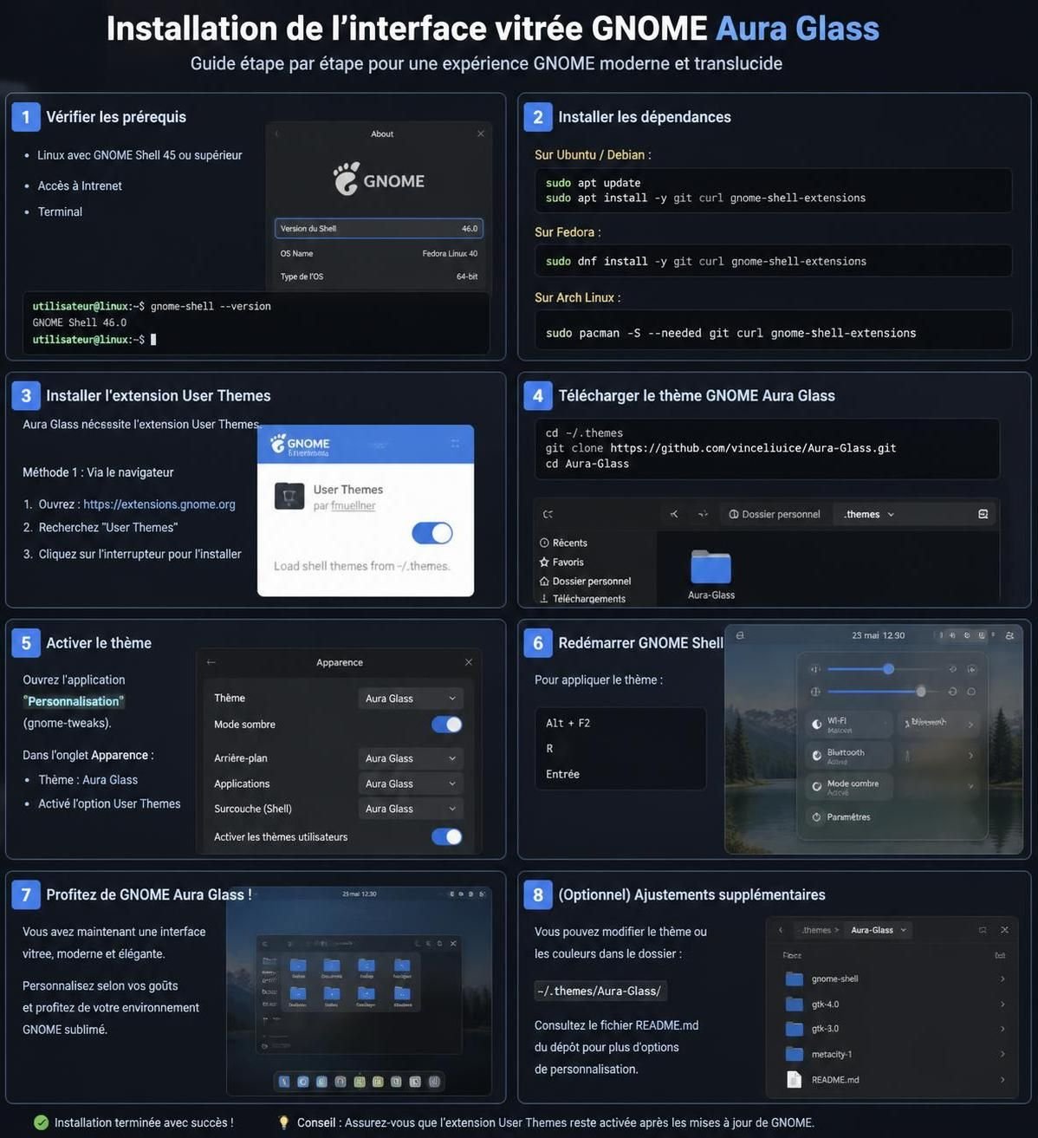This screenshot has height=1138, width=1038.
Task: Open Dossier personnel in the sidebar
Action: (x=585, y=581)
